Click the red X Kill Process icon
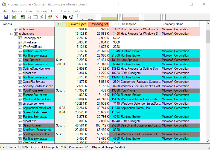210x150 pixels. (x=57, y=17)
